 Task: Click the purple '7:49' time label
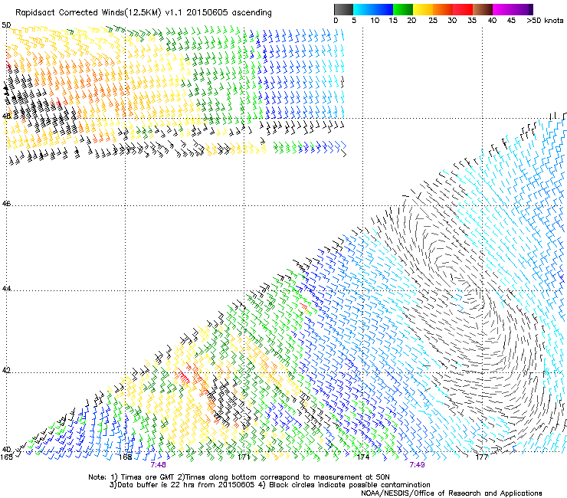click(417, 465)
